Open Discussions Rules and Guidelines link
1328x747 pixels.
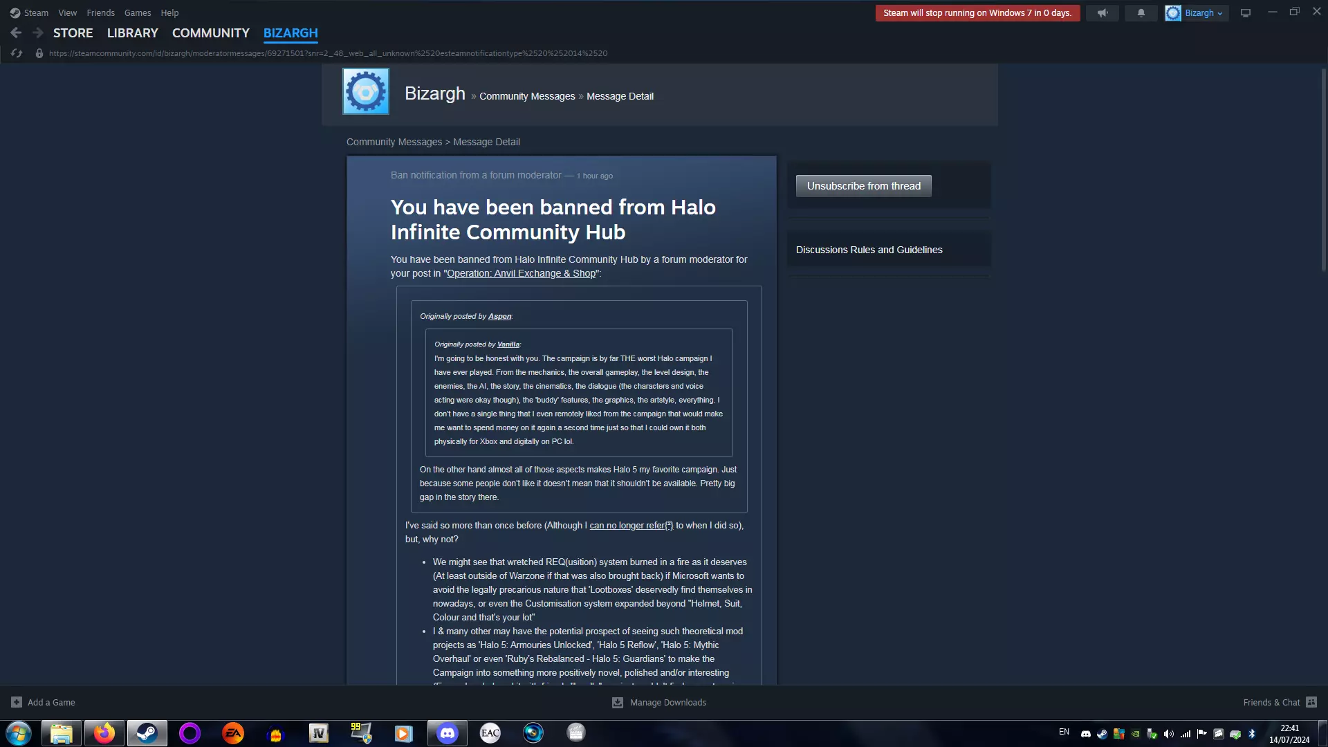pyautogui.click(x=869, y=250)
